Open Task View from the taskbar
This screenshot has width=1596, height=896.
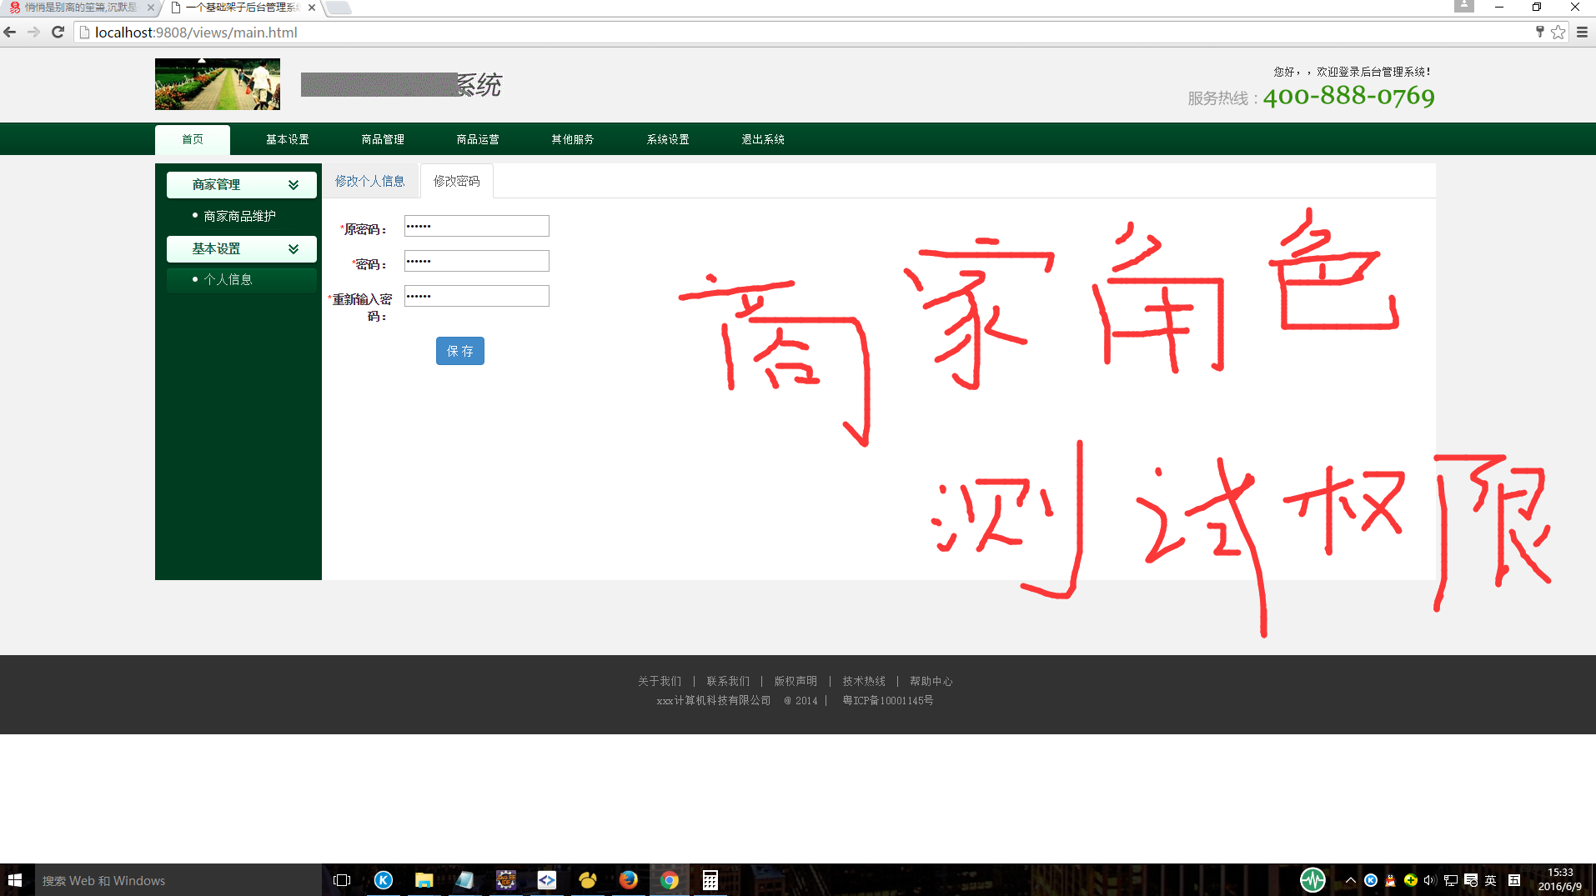[342, 880]
